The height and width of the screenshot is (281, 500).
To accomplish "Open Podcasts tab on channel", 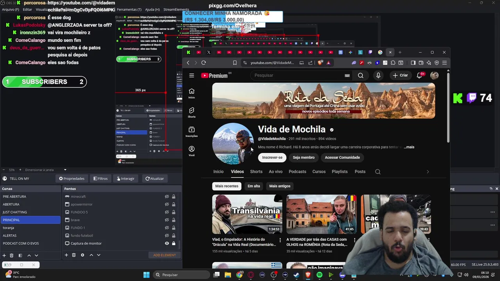I will pos(297,172).
